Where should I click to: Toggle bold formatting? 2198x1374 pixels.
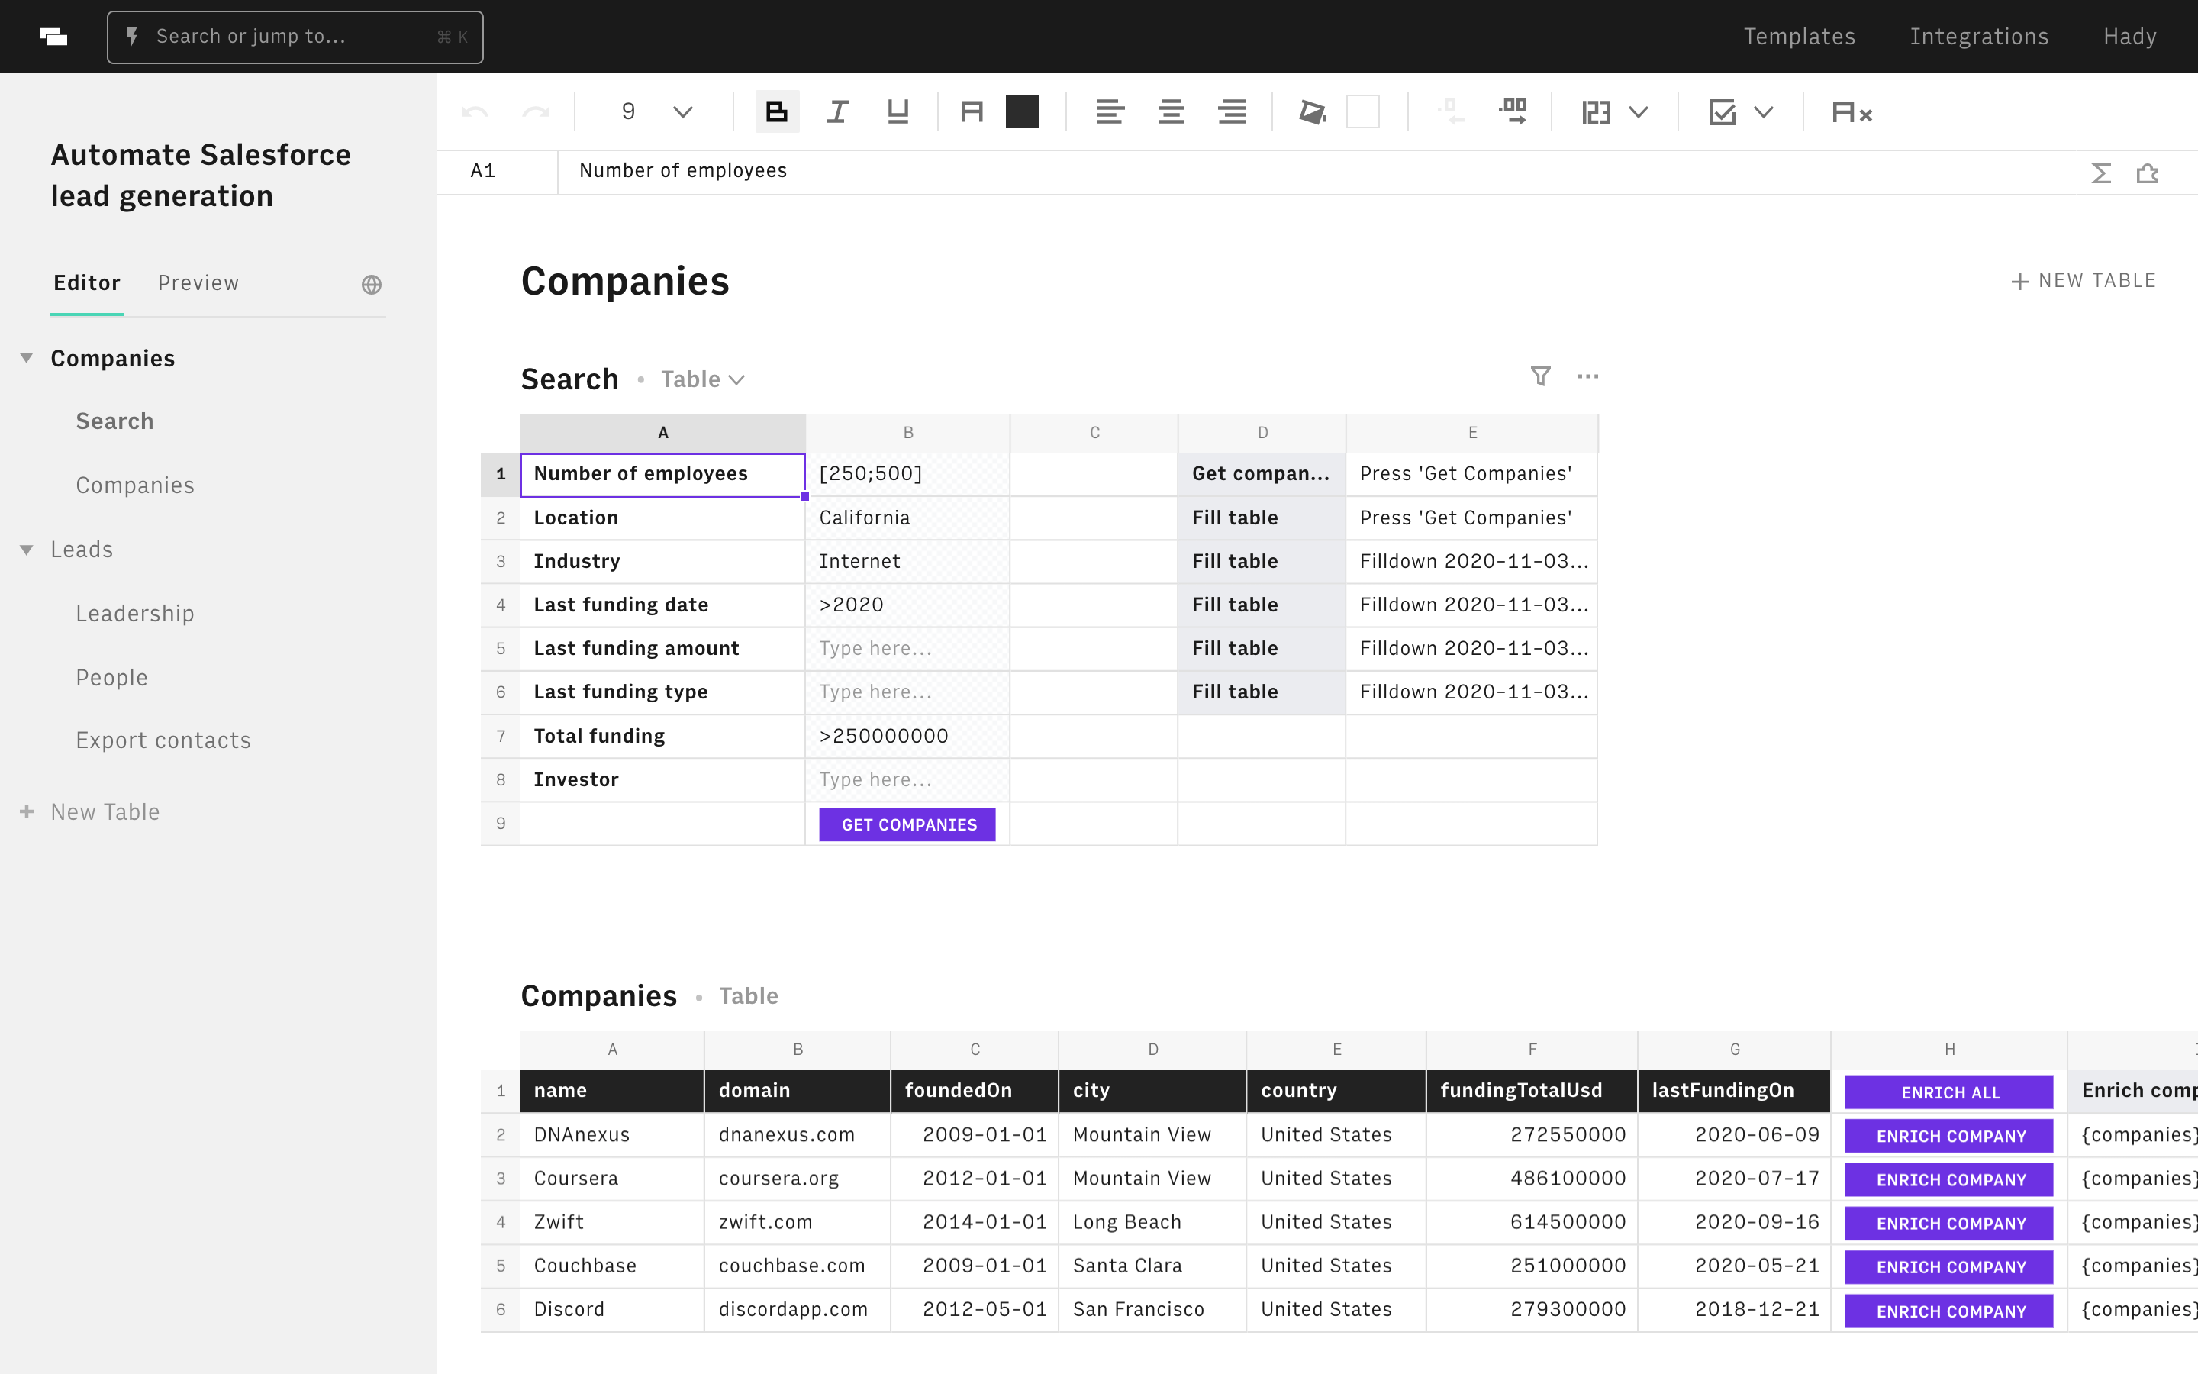(x=777, y=111)
